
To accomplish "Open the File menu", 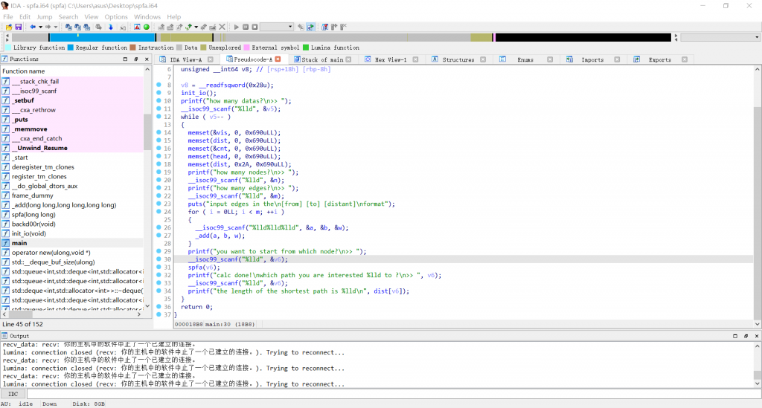I will coord(8,16).
